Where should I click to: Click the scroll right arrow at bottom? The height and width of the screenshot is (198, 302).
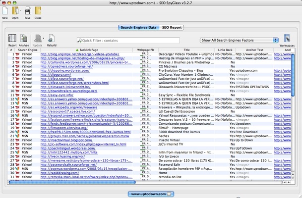pos(289,182)
